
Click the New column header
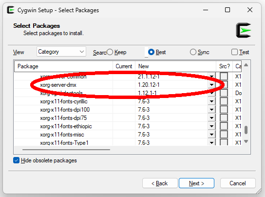(175, 66)
